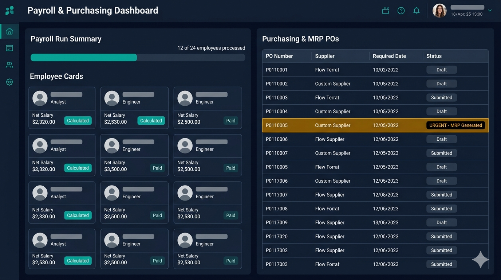Click the user profile photo in header
Viewport: 501px width, 280px height.
(439, 11)
